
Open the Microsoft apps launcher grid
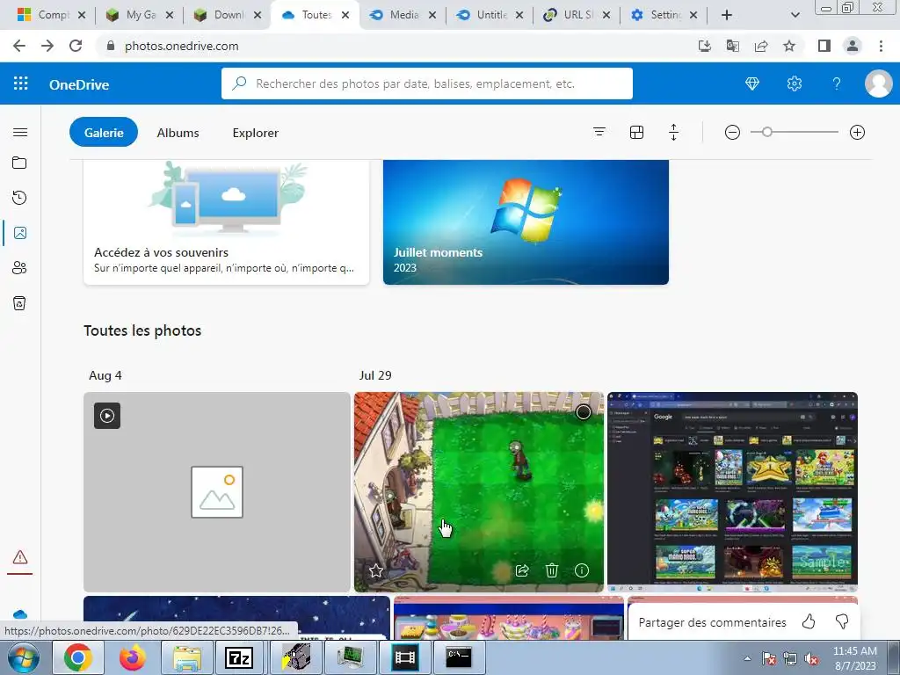click(x=21, y=83)
